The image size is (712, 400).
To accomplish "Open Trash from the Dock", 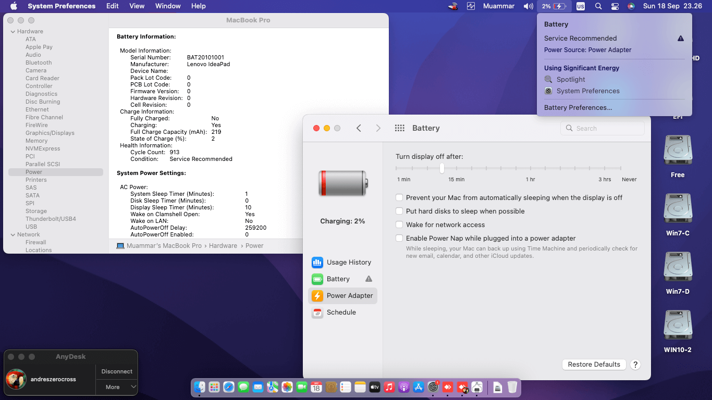I will [512, 387].
